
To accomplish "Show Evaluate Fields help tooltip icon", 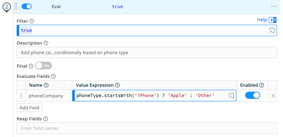I will [53, 76].
